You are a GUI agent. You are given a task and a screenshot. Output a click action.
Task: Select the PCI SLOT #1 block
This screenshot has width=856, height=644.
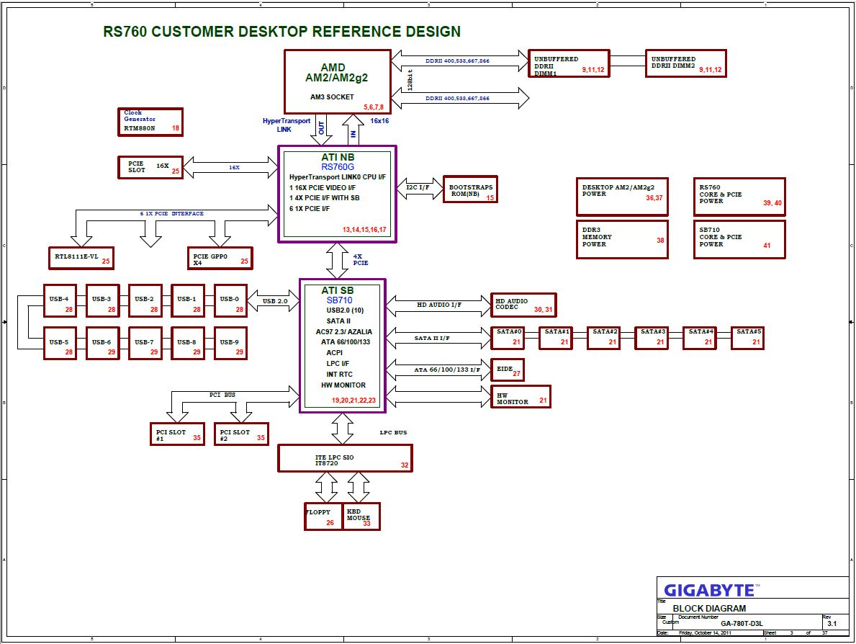pos(177,434)
